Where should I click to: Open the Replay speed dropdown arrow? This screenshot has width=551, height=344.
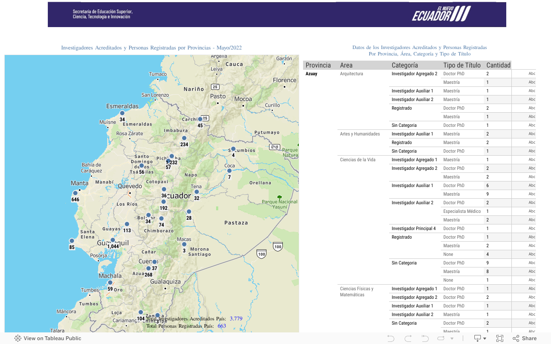tap(452, 339)
